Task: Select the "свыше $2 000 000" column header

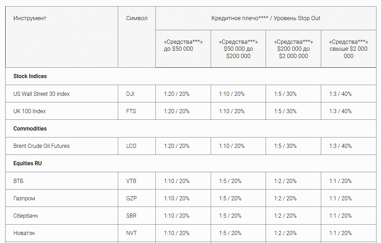Action: tap(348, 49)
